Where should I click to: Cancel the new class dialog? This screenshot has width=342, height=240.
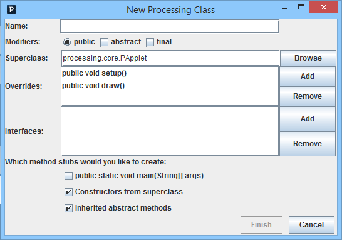(x=311, y=225)
